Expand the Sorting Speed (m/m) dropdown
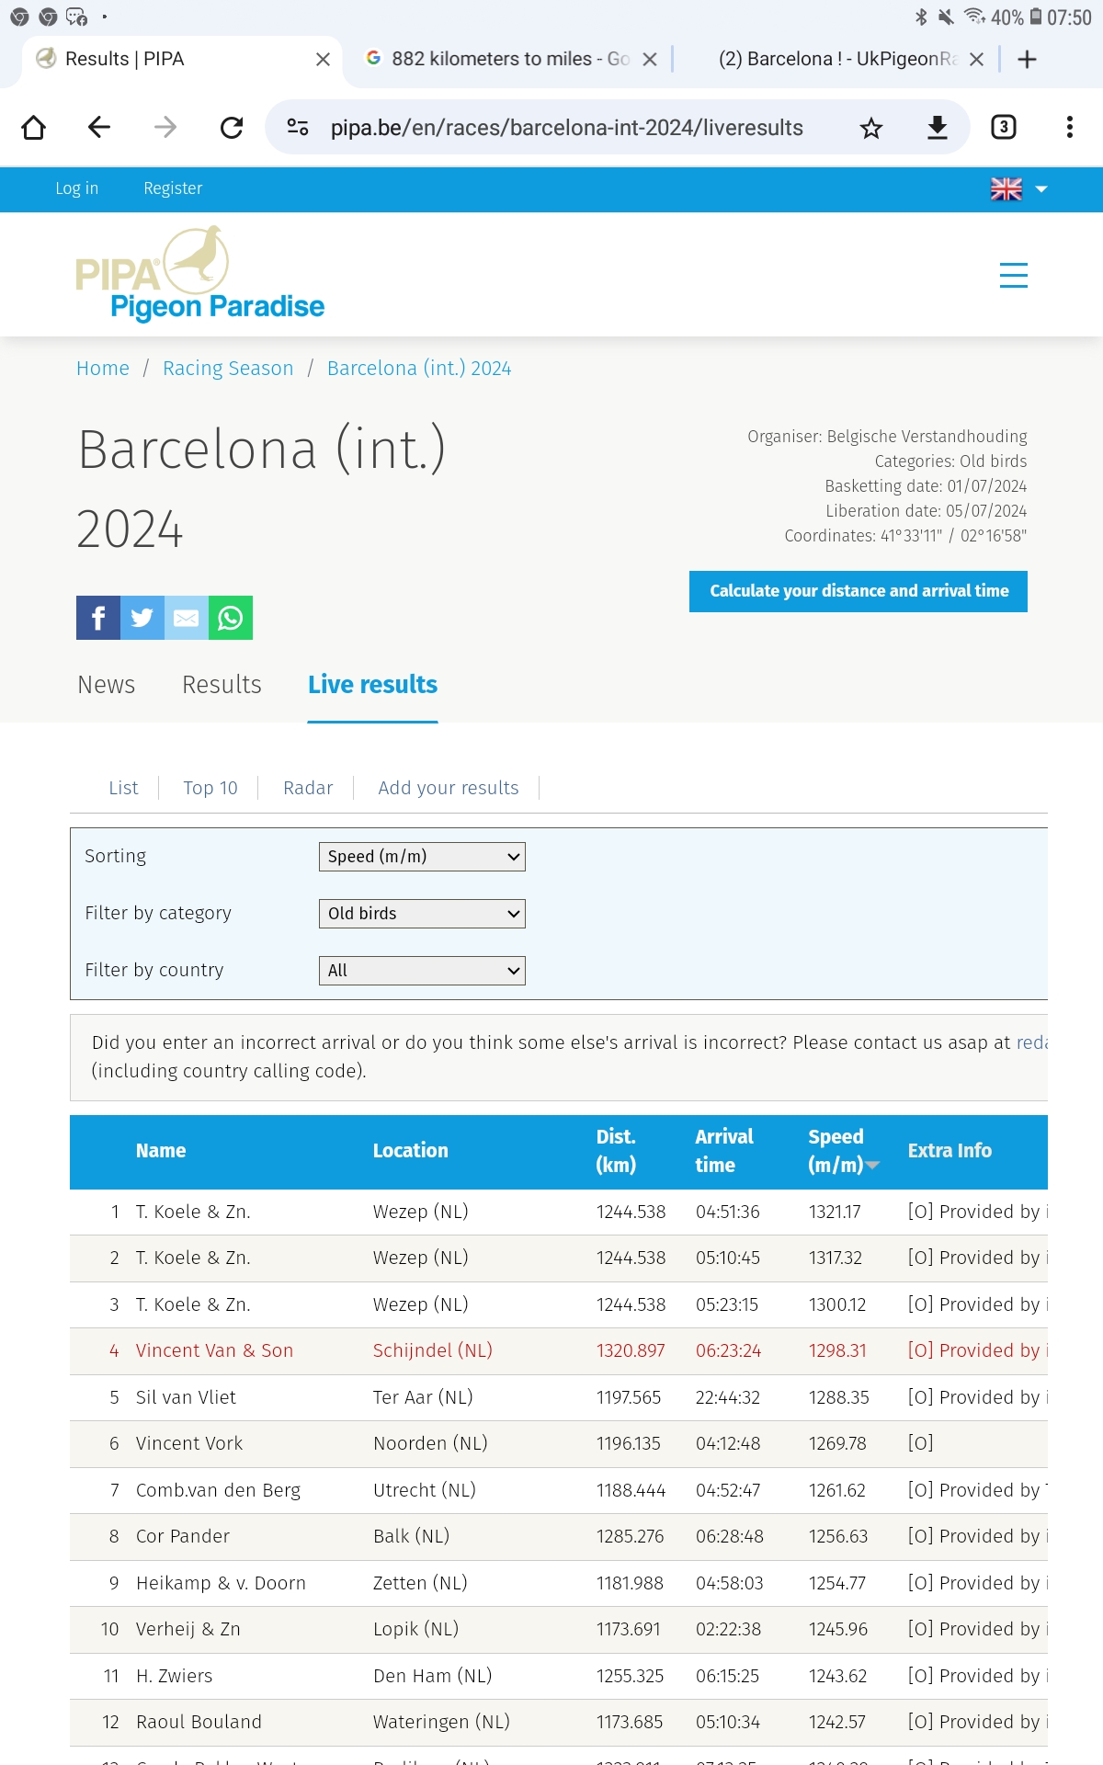This screenshot has height=1765, width=1103. click(x=422, y=857)
